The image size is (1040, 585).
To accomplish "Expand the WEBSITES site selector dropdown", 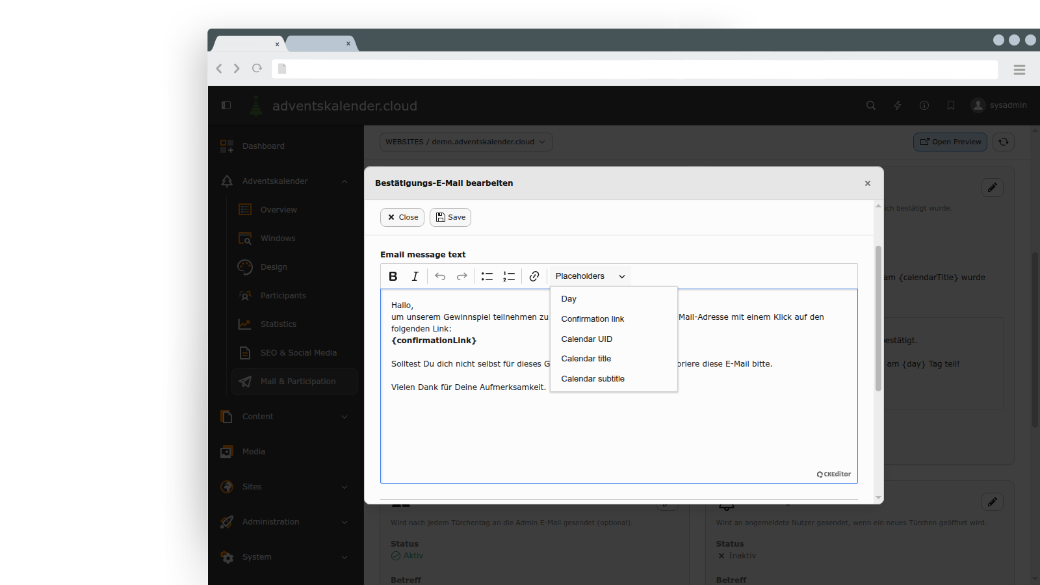I will pyautogui.click(x=466, y=142).
